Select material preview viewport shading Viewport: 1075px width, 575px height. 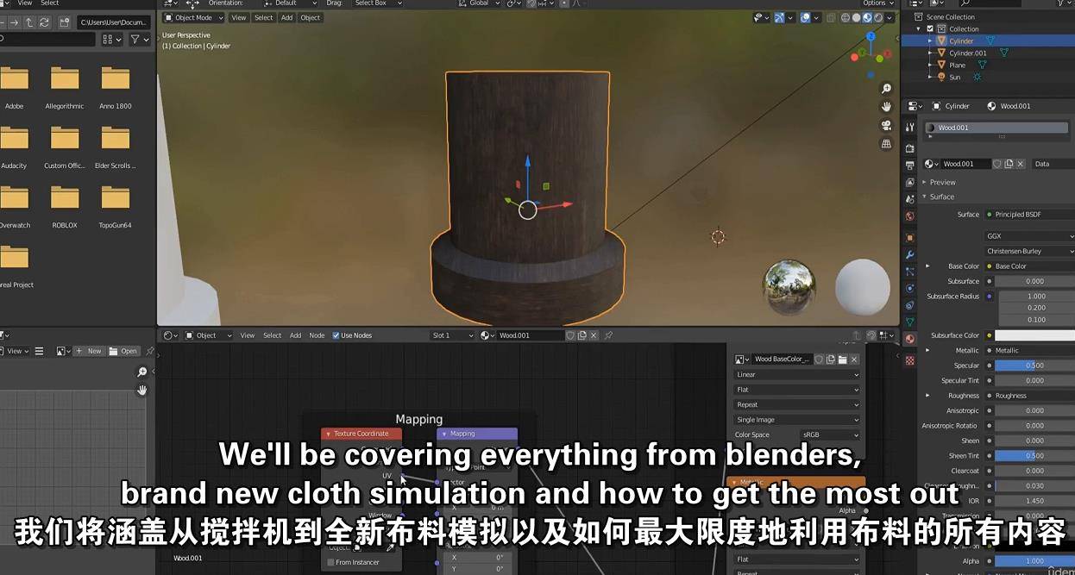coord(868,17)
